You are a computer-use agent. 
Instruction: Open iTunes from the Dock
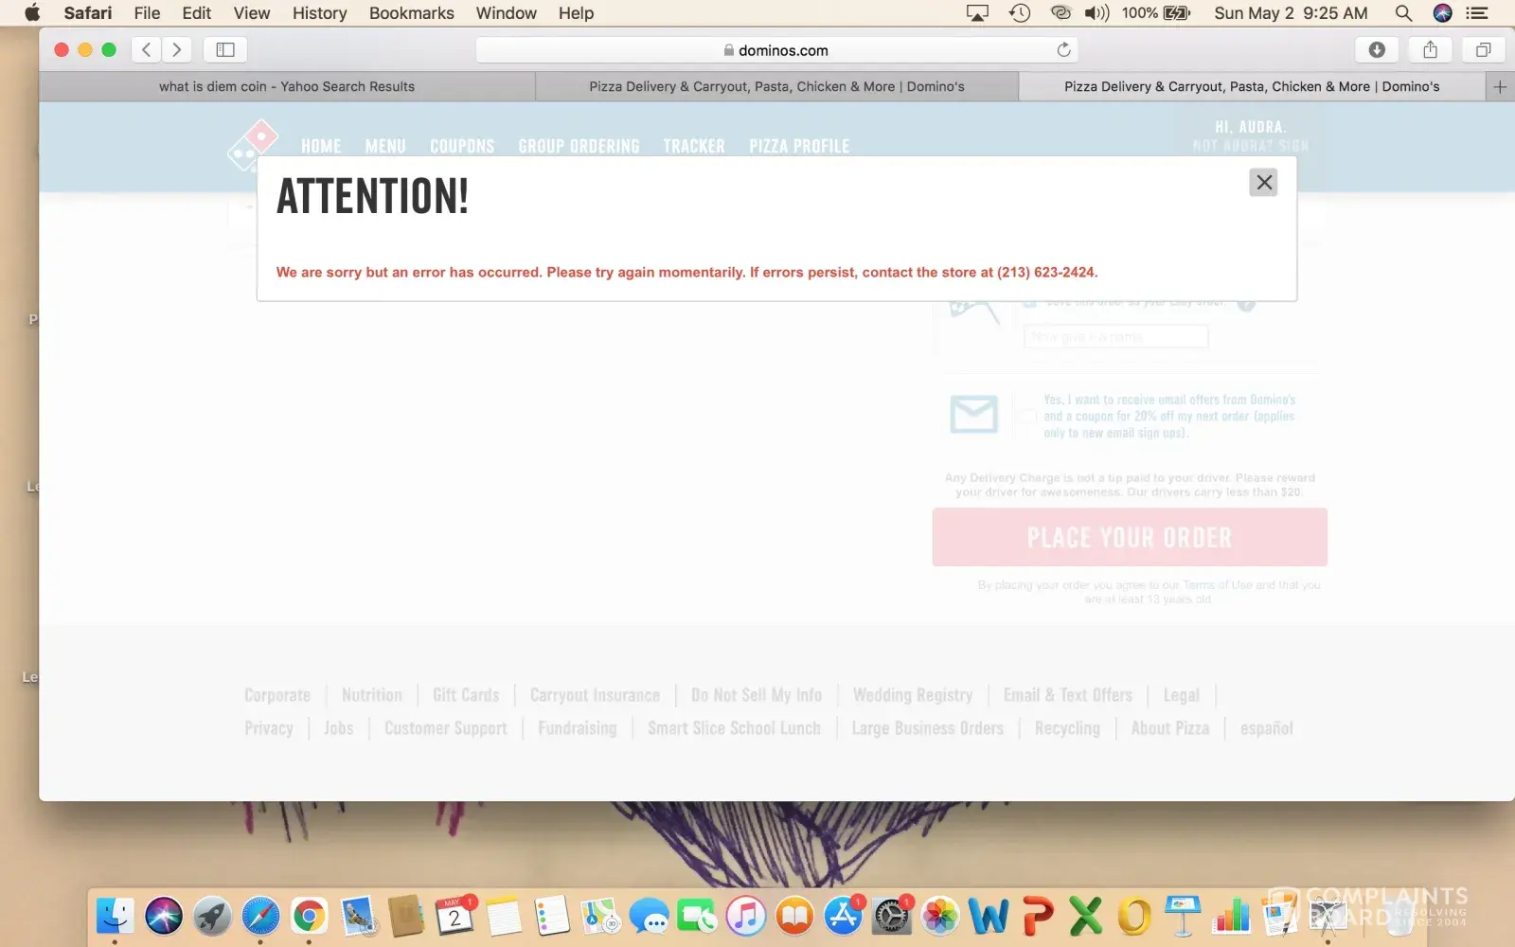[x=746, y=916]
